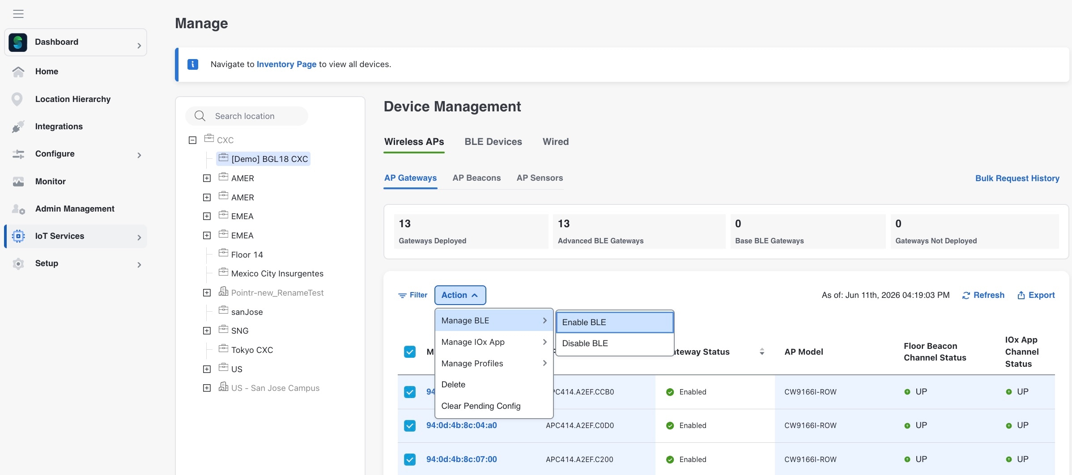The width and height of the screenshot is (1072, 475).
Task: Expand the first AMER tree node
Action: pyautogui.click(x=207, y=178)
